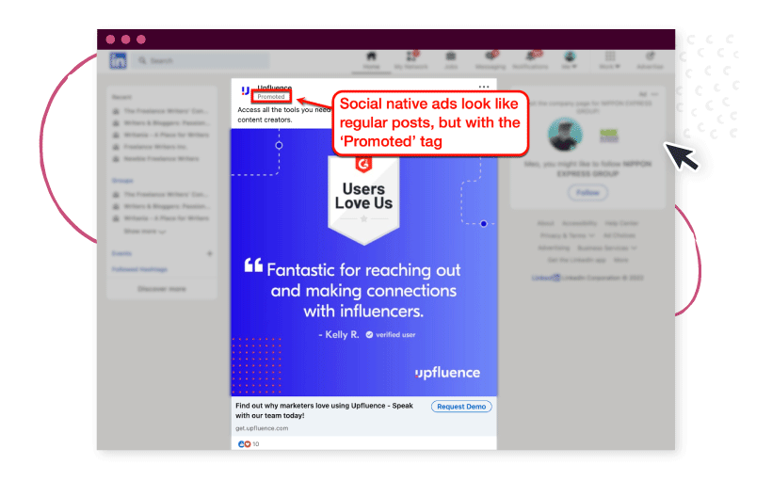Open the post's three-dot options menu
Viewport: 772px width, 481px height.
pyautogui.click(x=484, y=87)
